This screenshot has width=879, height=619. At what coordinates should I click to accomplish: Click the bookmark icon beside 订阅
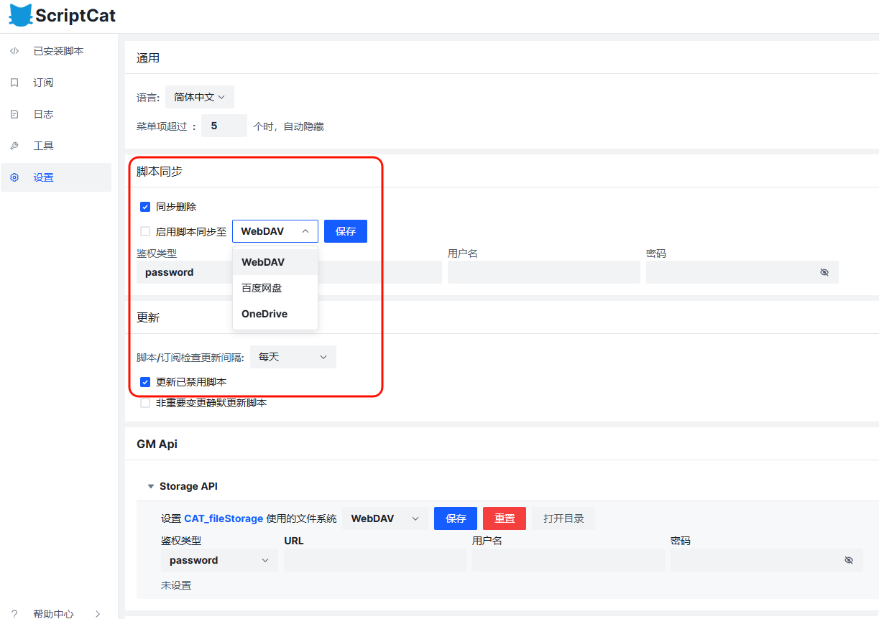pyautogui.click(x=14, y=83)
